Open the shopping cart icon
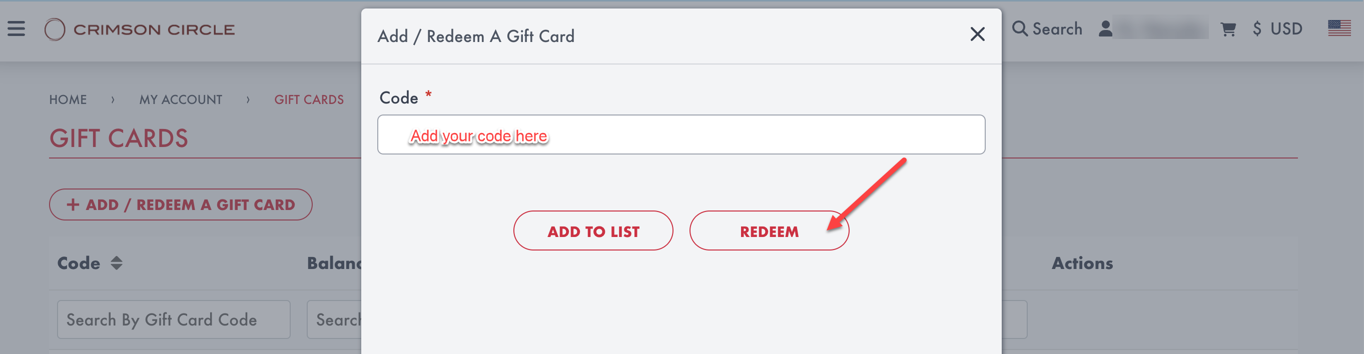The width and height of the screenshot is (1364, 354). pyautogui.click(x=1228, y=29)
